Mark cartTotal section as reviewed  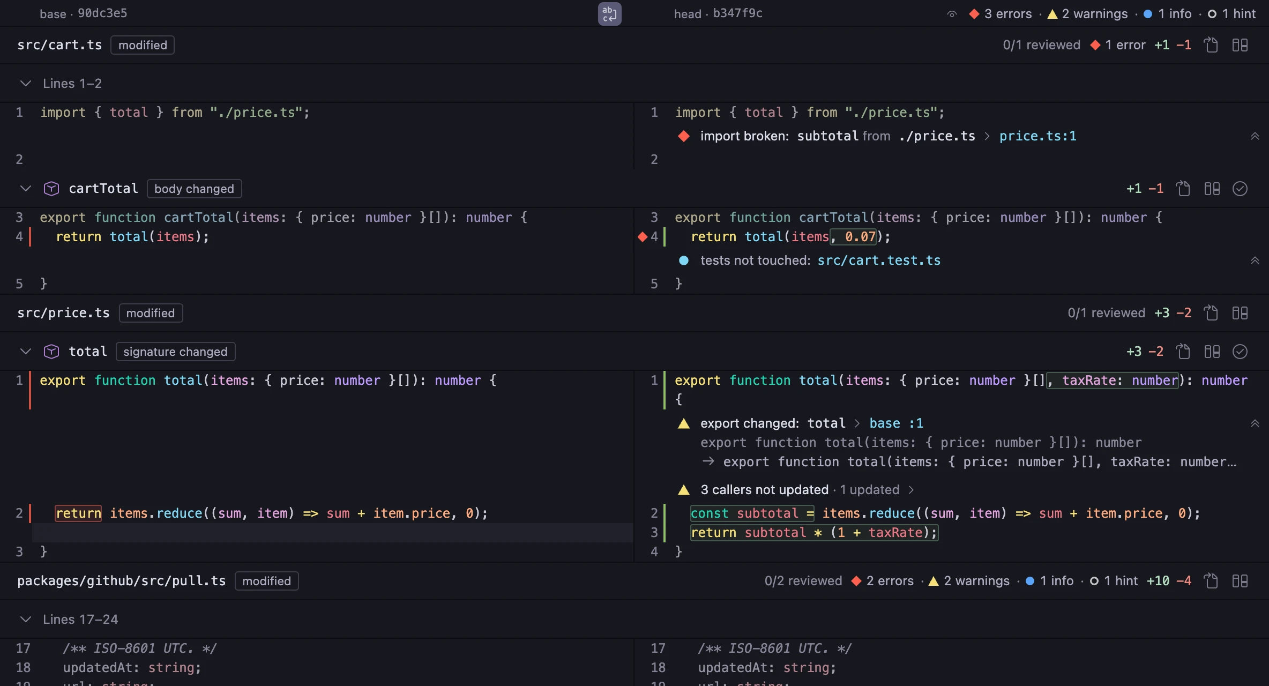click(1240, 189)
